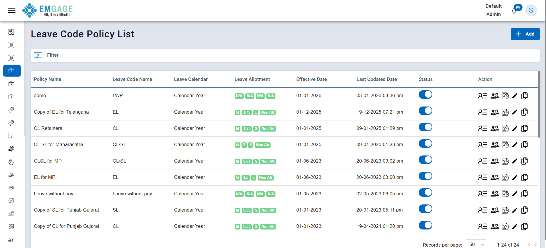Open the records per page dropdown

[x=476, y=244]
